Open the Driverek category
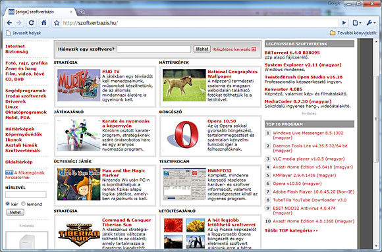Screen dimensions: 382x252 16,101
